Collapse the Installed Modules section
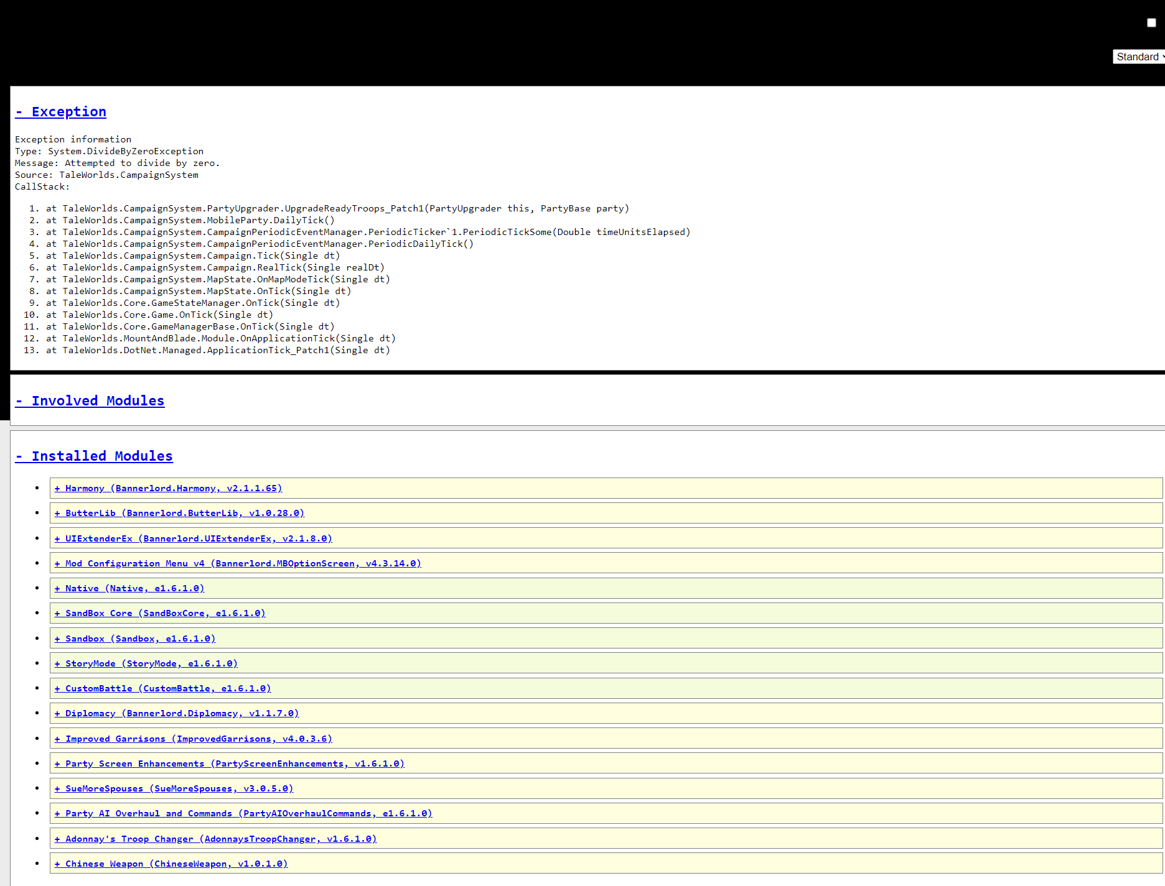The width and height of the screenshot is (1165, 886). click(x=94, y=456)
